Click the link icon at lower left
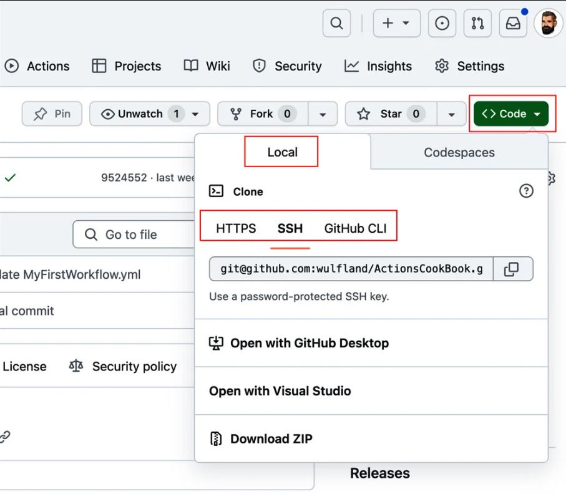This screenshot has height=494, width=566. tap(5, 437)
